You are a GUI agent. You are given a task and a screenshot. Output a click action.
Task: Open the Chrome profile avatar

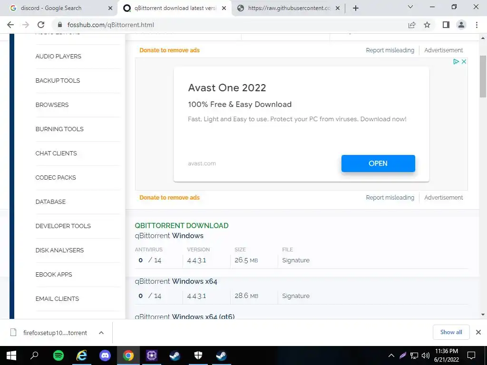point(461,25)
